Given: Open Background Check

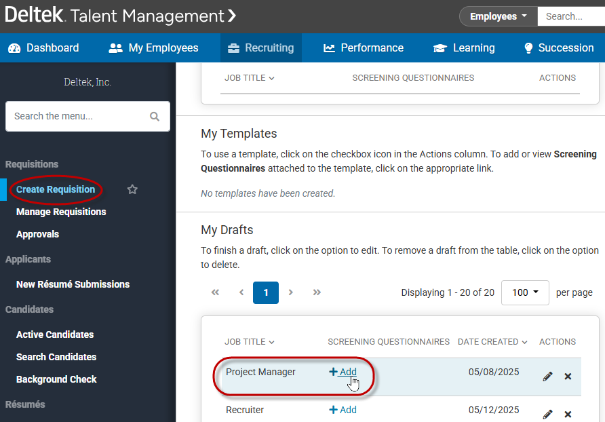Looking at the screenshot, I should click(x=56, y=379).
